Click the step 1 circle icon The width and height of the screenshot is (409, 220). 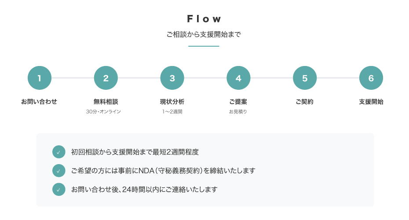coord(40,78)
